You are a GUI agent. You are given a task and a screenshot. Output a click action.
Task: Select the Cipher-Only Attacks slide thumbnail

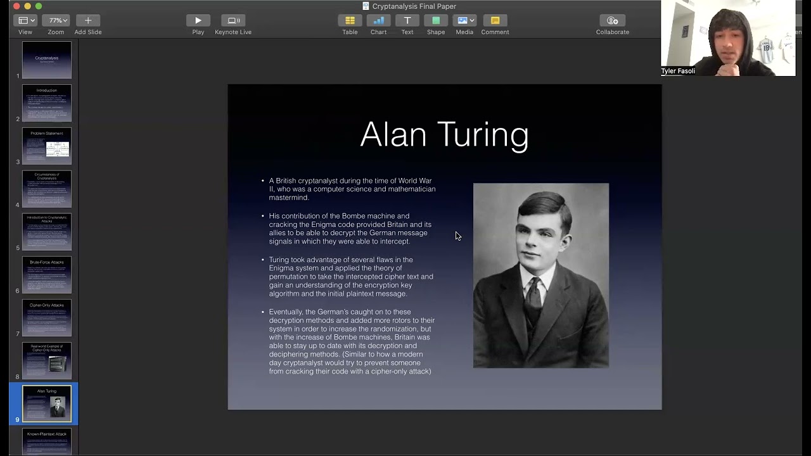(x=47, y=318)
